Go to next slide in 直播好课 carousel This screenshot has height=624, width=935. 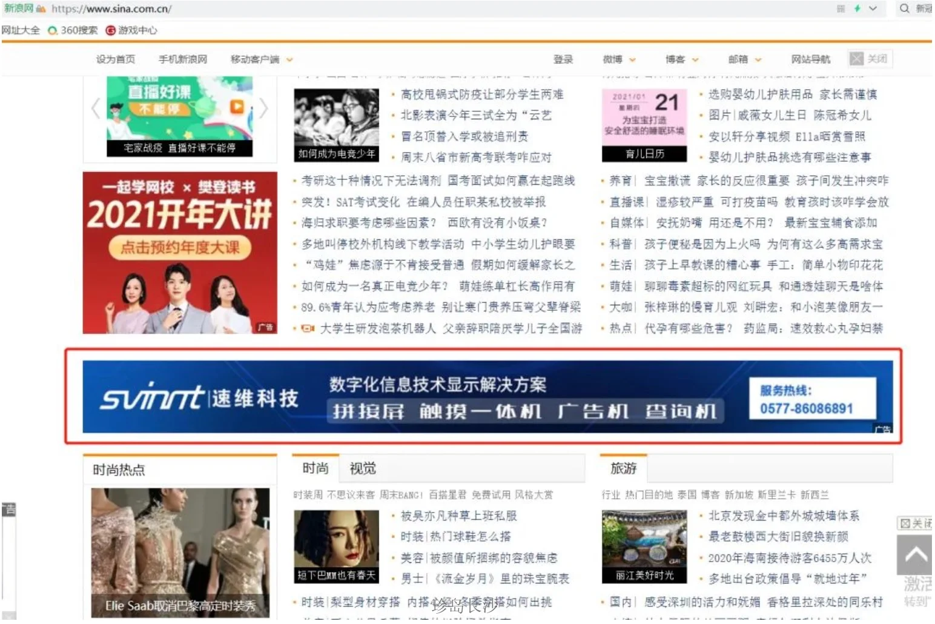(263, 109)
